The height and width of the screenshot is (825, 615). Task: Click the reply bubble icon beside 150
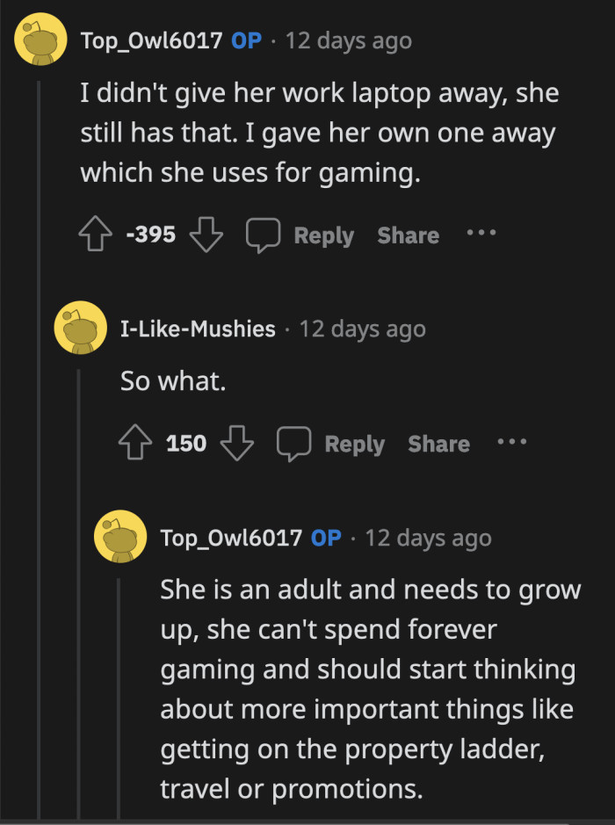point(296,443)
